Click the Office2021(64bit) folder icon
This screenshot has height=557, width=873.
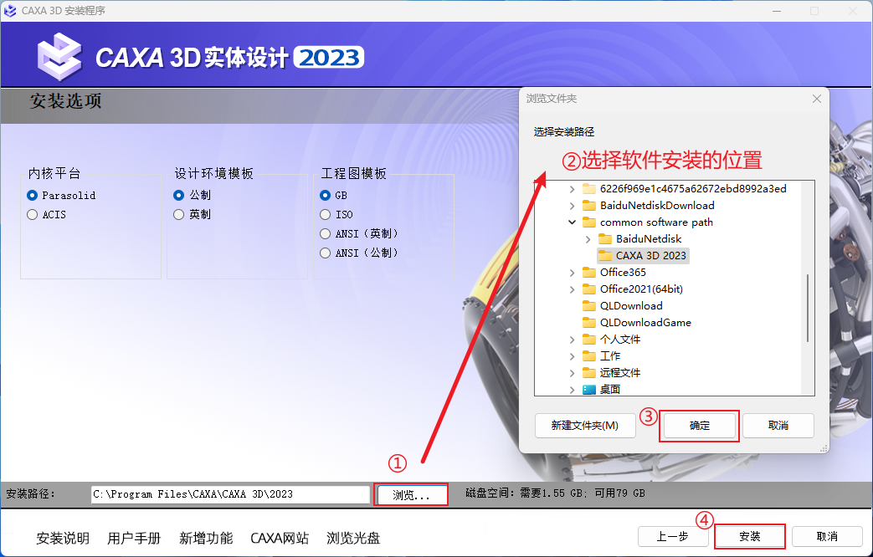coord(589,289)
